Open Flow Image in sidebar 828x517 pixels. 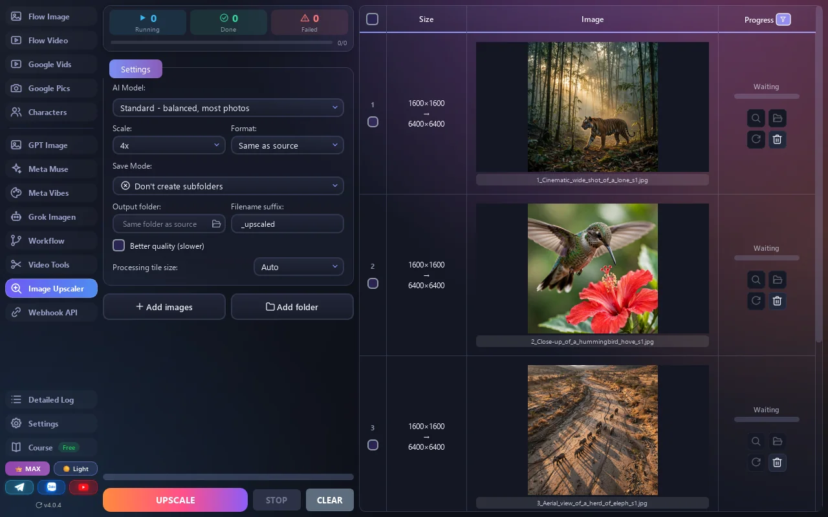click(x=51, y=17)
